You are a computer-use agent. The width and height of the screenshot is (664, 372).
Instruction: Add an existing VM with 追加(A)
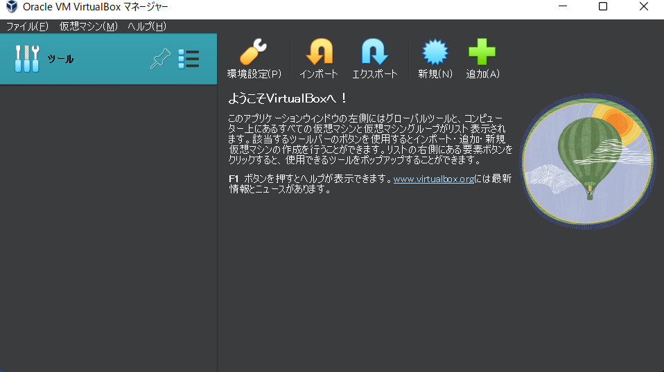tap(482, 58)
